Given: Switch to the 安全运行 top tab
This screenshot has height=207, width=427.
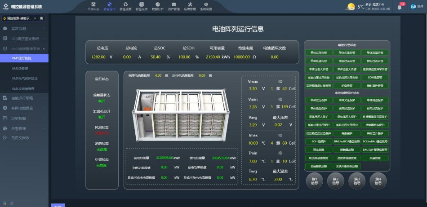Looking at the screenshot, I should click(109, 6).
